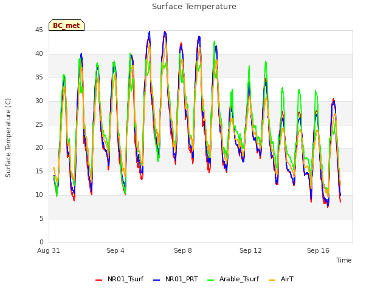Toggle the AirT legend entry
The width and height of the screenshot is (389, 291).
(x=281, y=279)
